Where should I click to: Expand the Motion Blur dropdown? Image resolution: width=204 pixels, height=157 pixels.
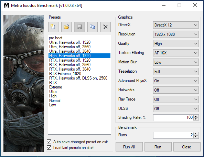(x=176, y=62)
